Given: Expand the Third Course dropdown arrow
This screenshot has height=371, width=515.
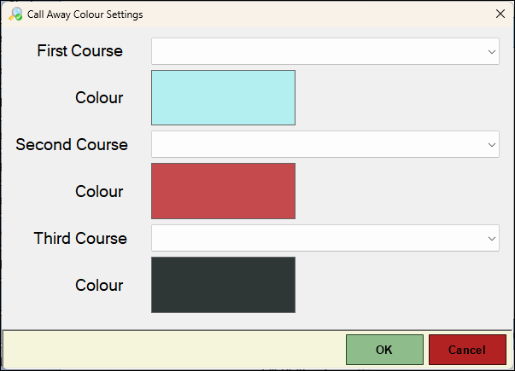Looking at the screenshot, I should click(492, 238).
